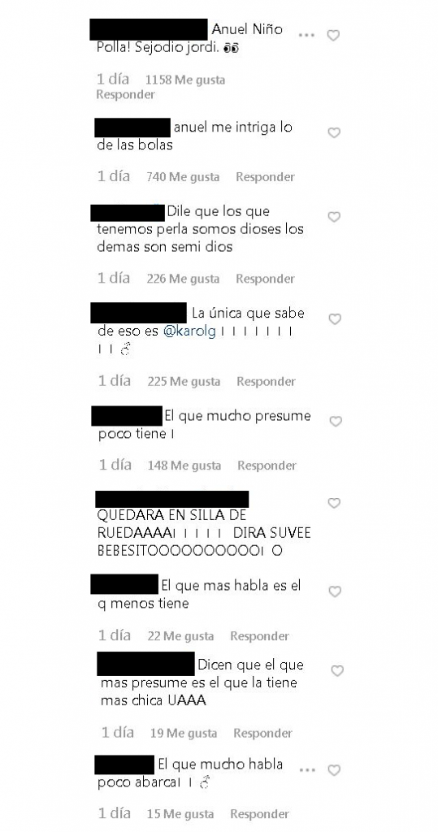Reply to the 226 likes comment
438x832 pixels.
click(x=265, y=279)
